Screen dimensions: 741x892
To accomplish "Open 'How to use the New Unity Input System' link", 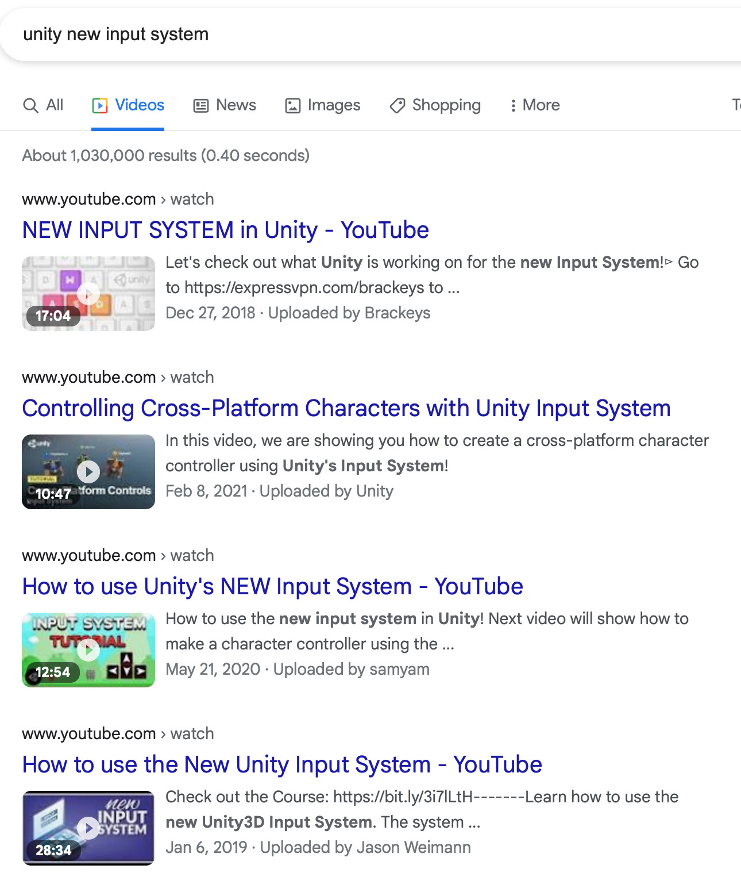I will (282, 764).
